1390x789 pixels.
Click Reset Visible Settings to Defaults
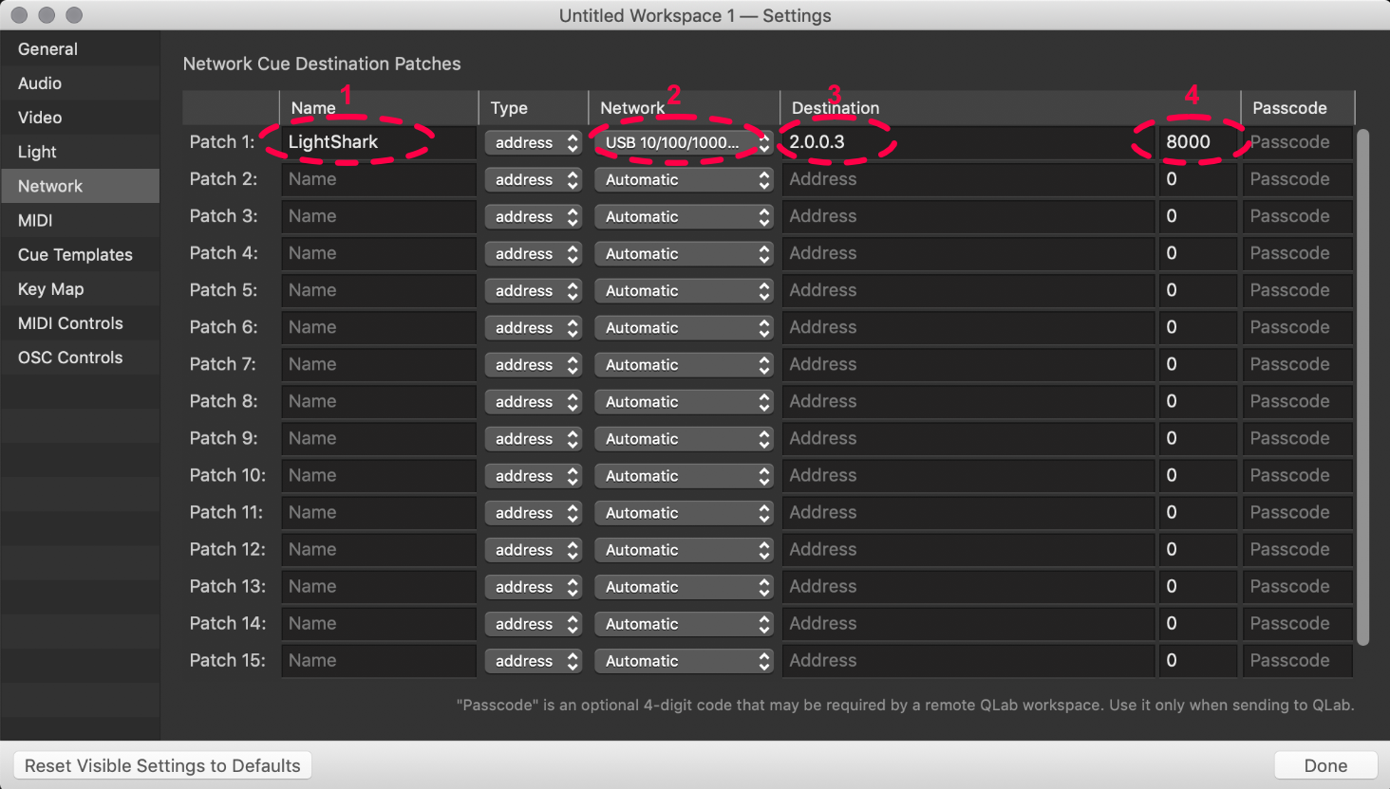pyautogui.click(x=162, y=765)
